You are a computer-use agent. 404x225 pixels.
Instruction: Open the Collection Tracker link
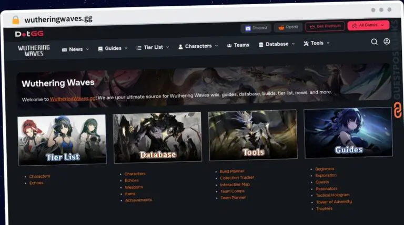pos(237,178)
